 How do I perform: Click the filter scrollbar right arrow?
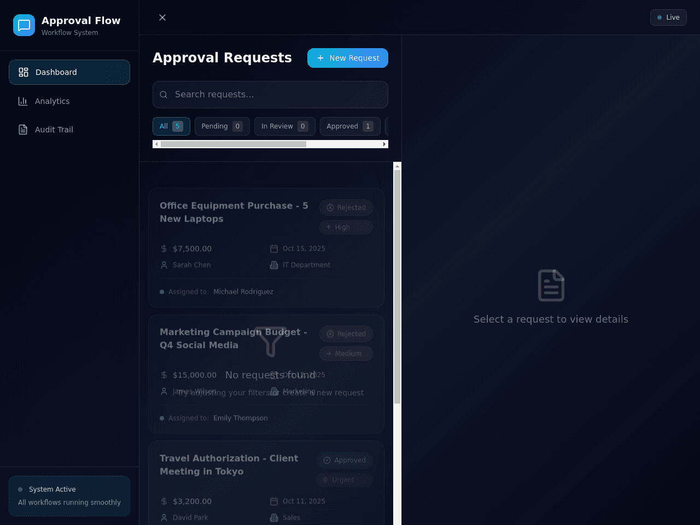384,144
